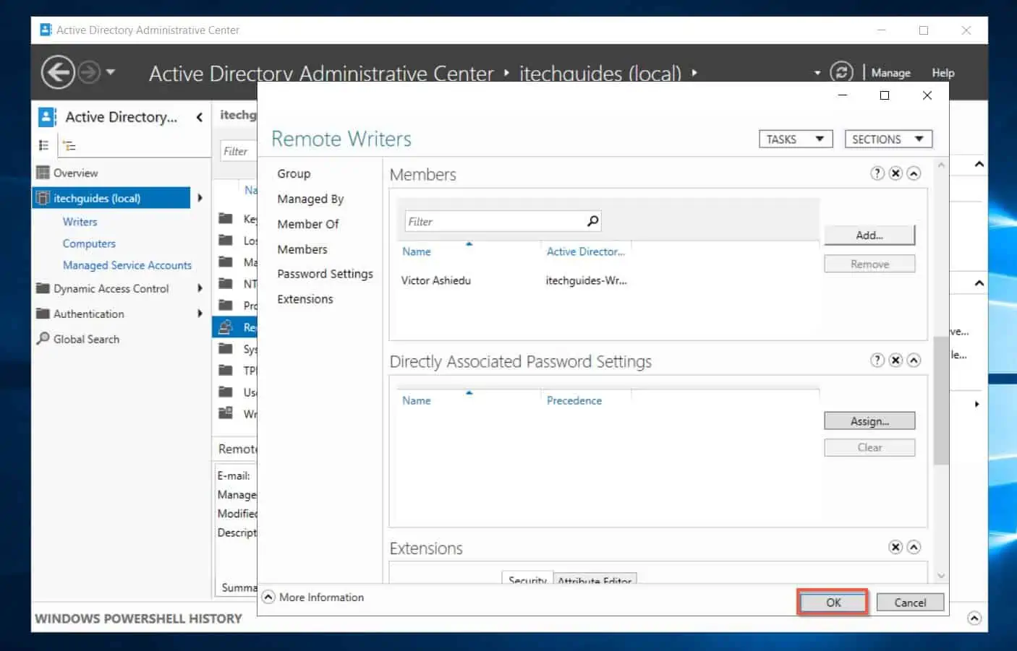Sort members by Name column
Viewport: 1017px width, 651px height.
[417, 251]
